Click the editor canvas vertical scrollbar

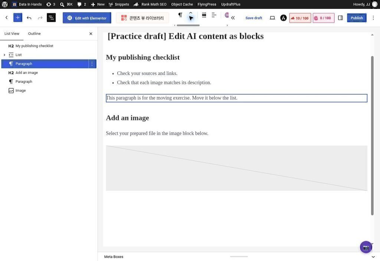click(372, 136)
